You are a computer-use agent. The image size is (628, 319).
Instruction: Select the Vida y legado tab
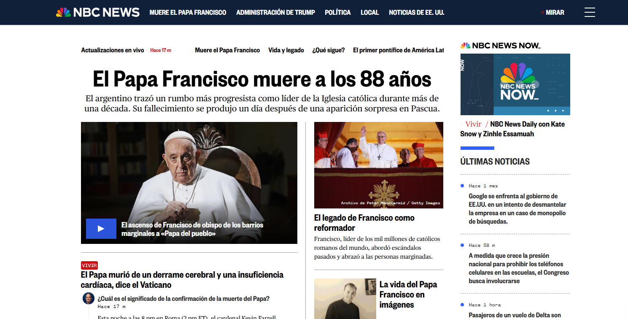[x=286, y=50]
